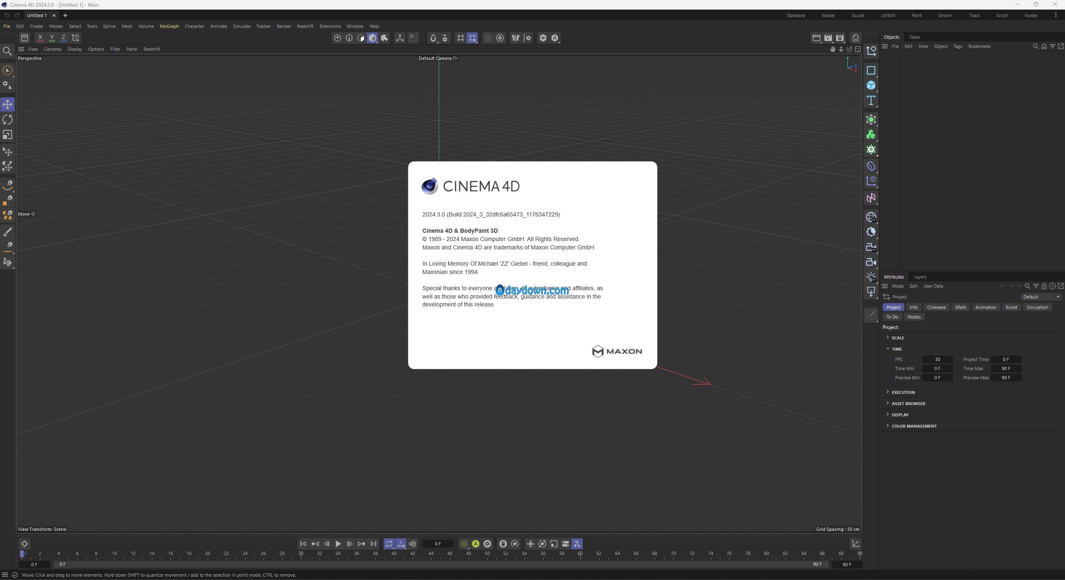The width and height of the screenshot is (1065, 580).
Task: Click the Cube primitive icon
Action: tap(871, 86)
